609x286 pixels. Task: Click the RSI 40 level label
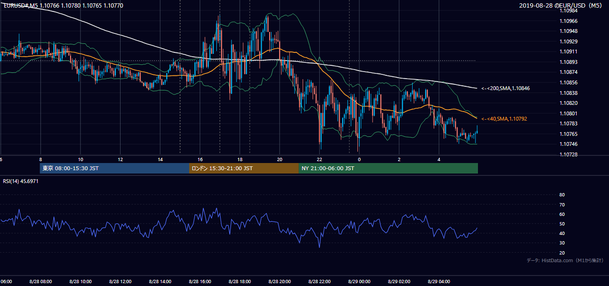(562, 234)
